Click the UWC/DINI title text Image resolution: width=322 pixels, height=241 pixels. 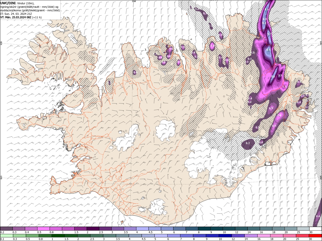8,3
